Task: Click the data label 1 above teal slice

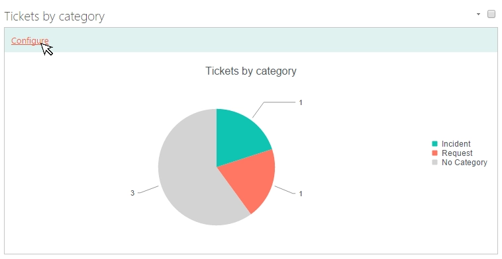Action: click(x=301, y=102)
